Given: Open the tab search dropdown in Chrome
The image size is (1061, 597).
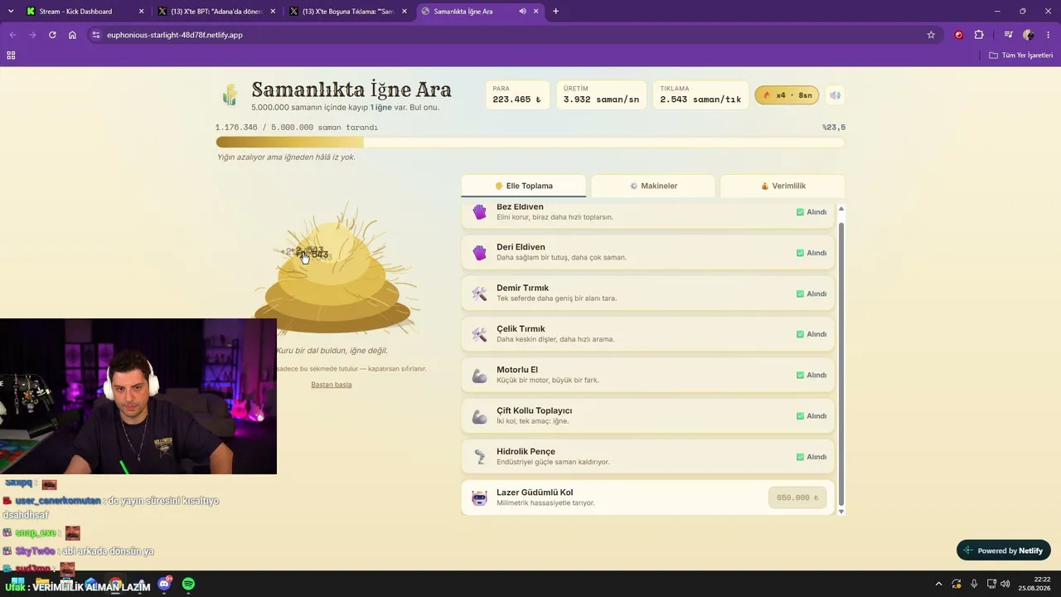Looking at the screenshot, I should click(11, 12).
